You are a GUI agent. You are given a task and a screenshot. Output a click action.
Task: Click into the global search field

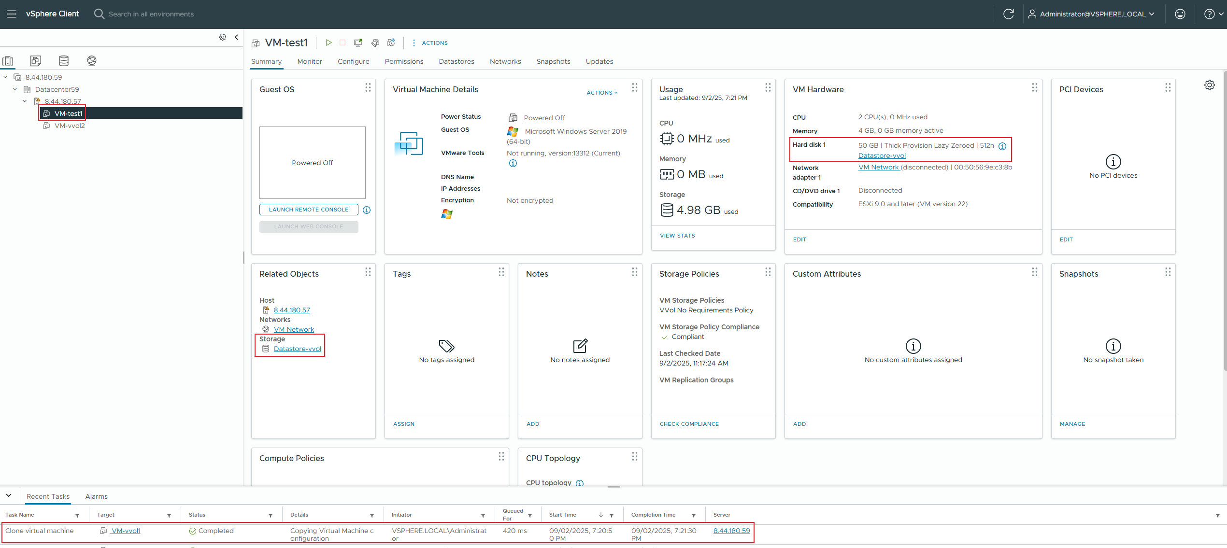point(151,14)
